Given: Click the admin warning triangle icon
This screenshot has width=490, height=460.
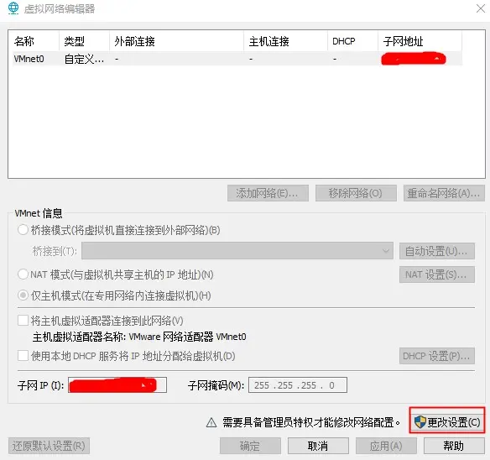Looking at the screenshot, I should tap(211, 422).
